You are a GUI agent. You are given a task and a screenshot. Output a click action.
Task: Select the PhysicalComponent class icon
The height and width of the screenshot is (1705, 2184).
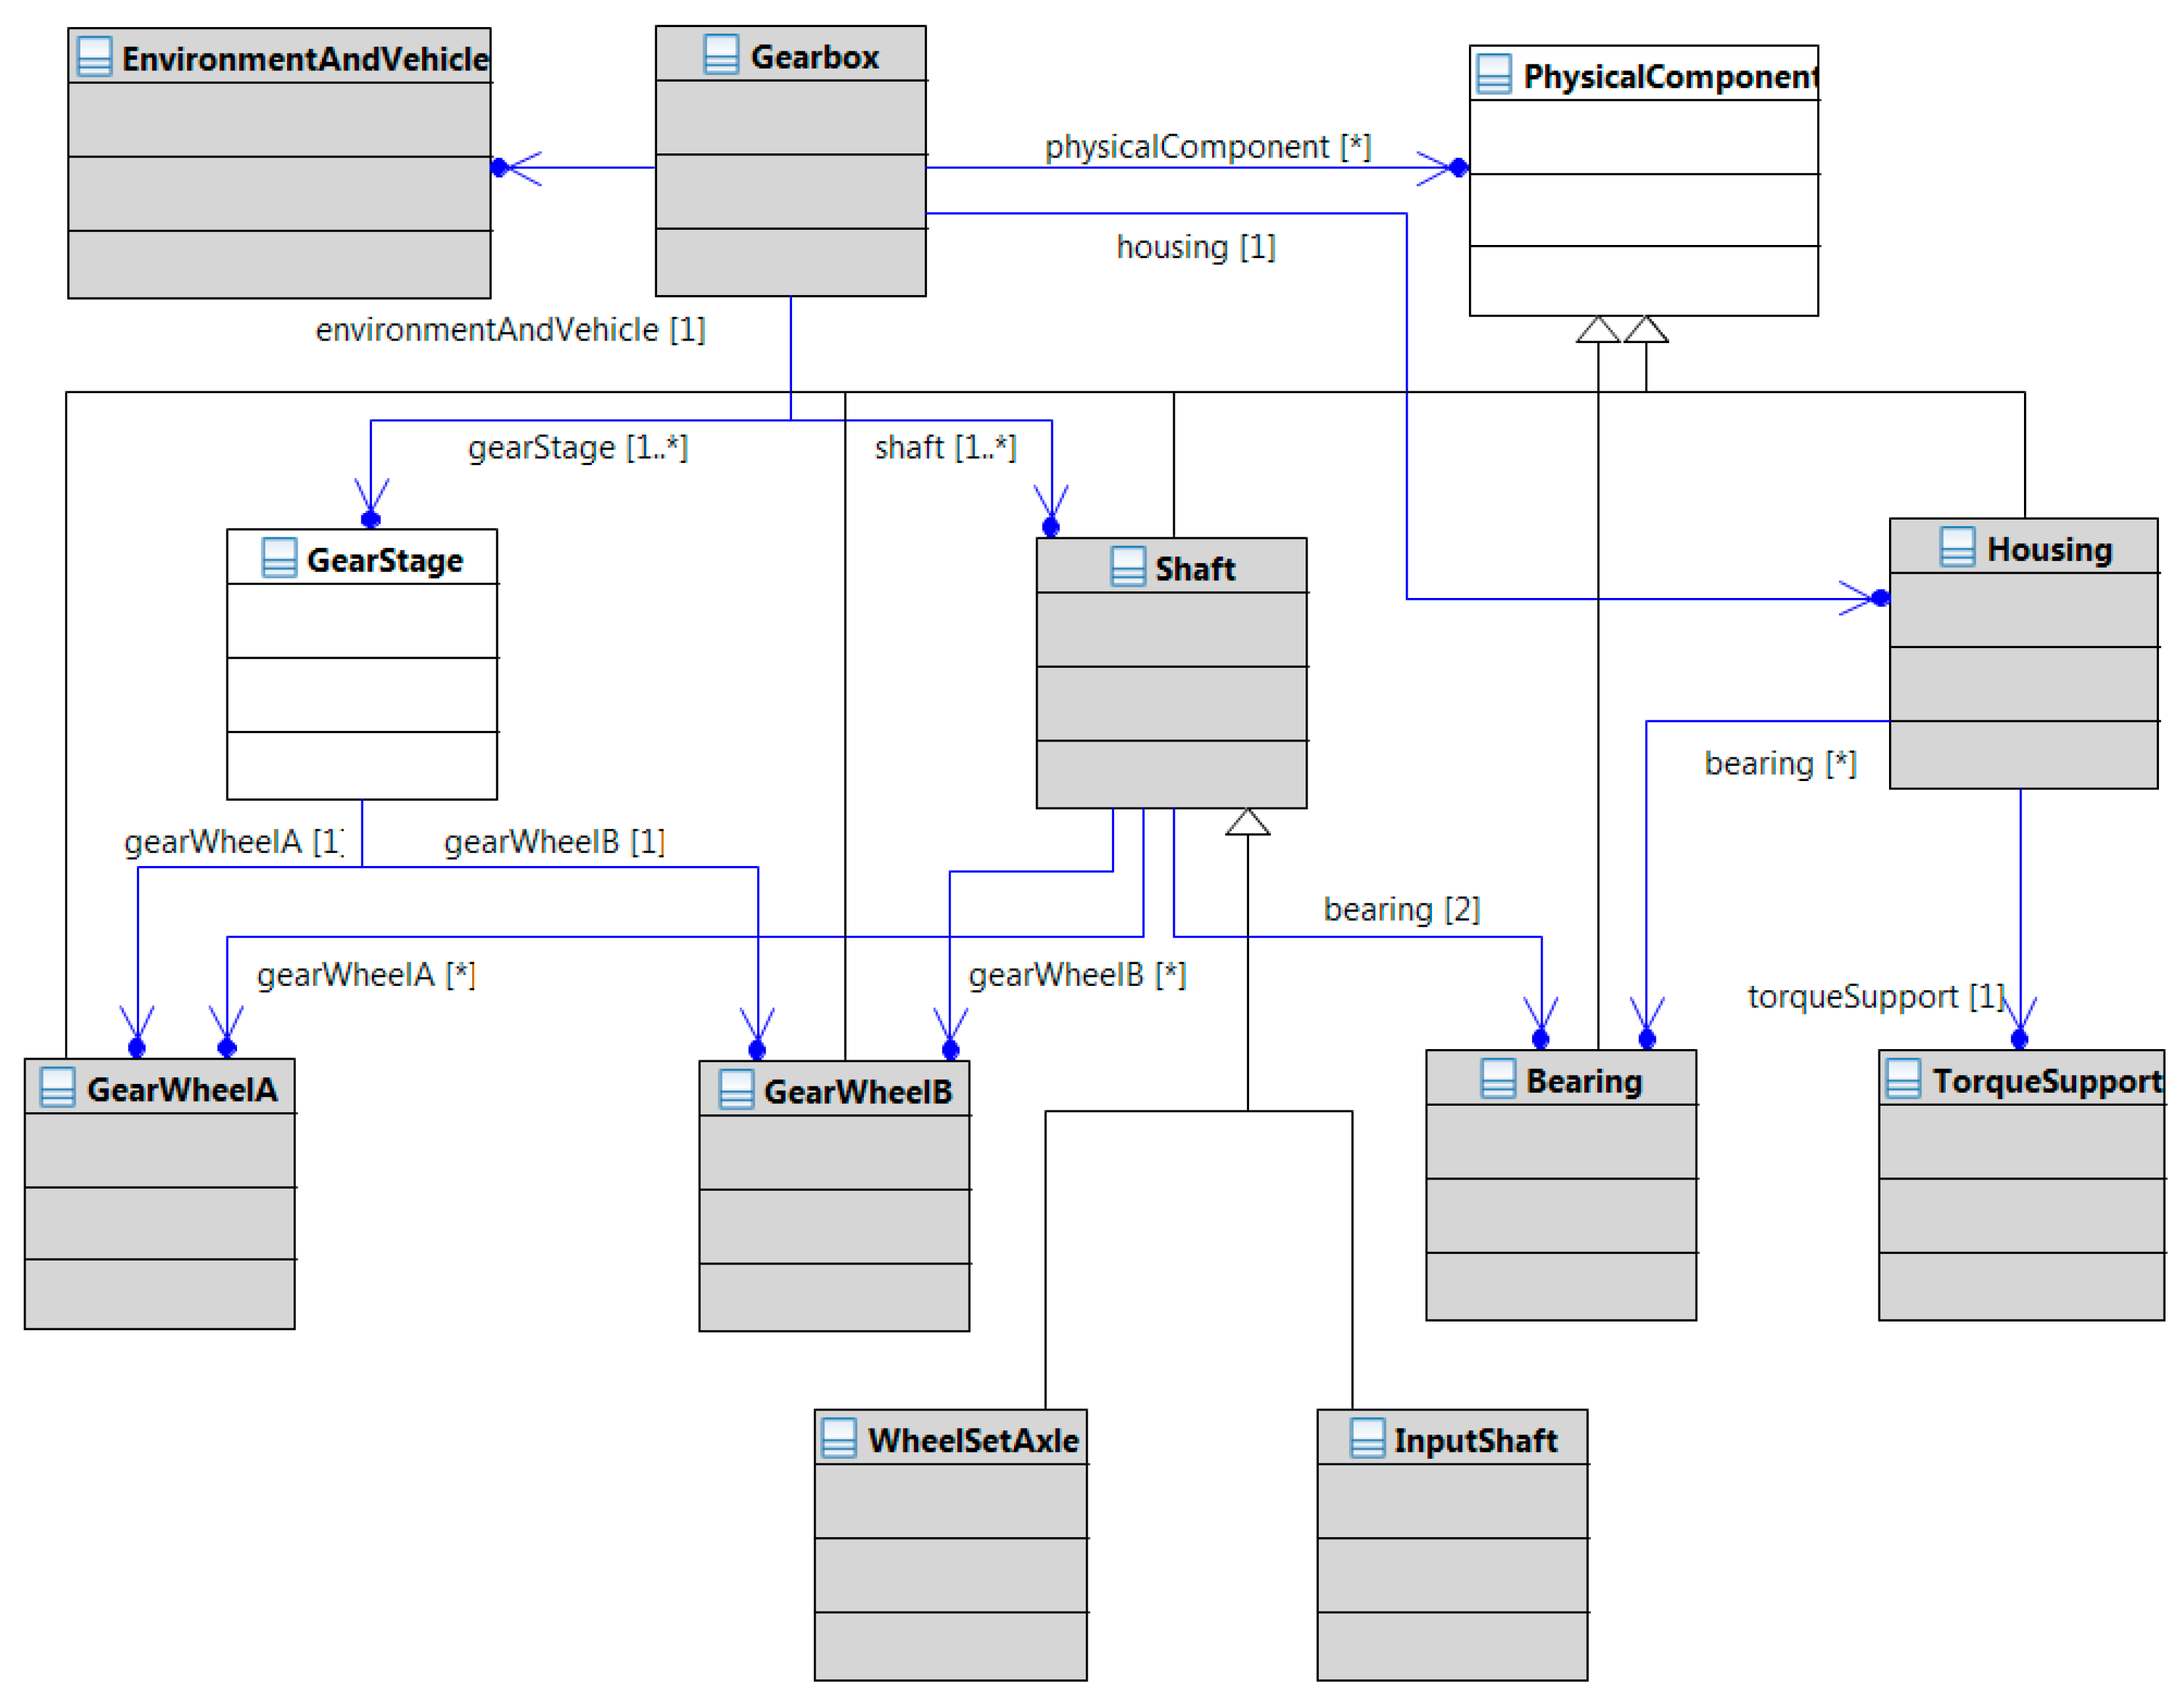pyautogui.click(x=1494, y=74)
